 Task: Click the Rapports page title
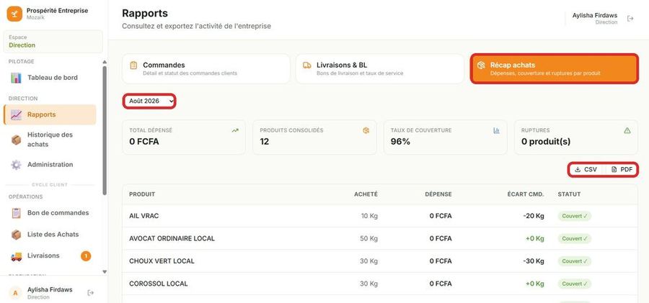click(x=145, y=13)
